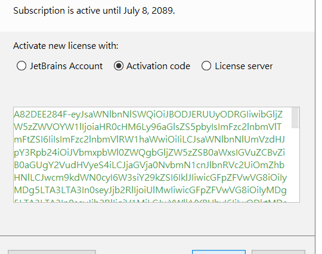Click the 'License server' option label
The image size is (322, 254).
coord(244,66)
